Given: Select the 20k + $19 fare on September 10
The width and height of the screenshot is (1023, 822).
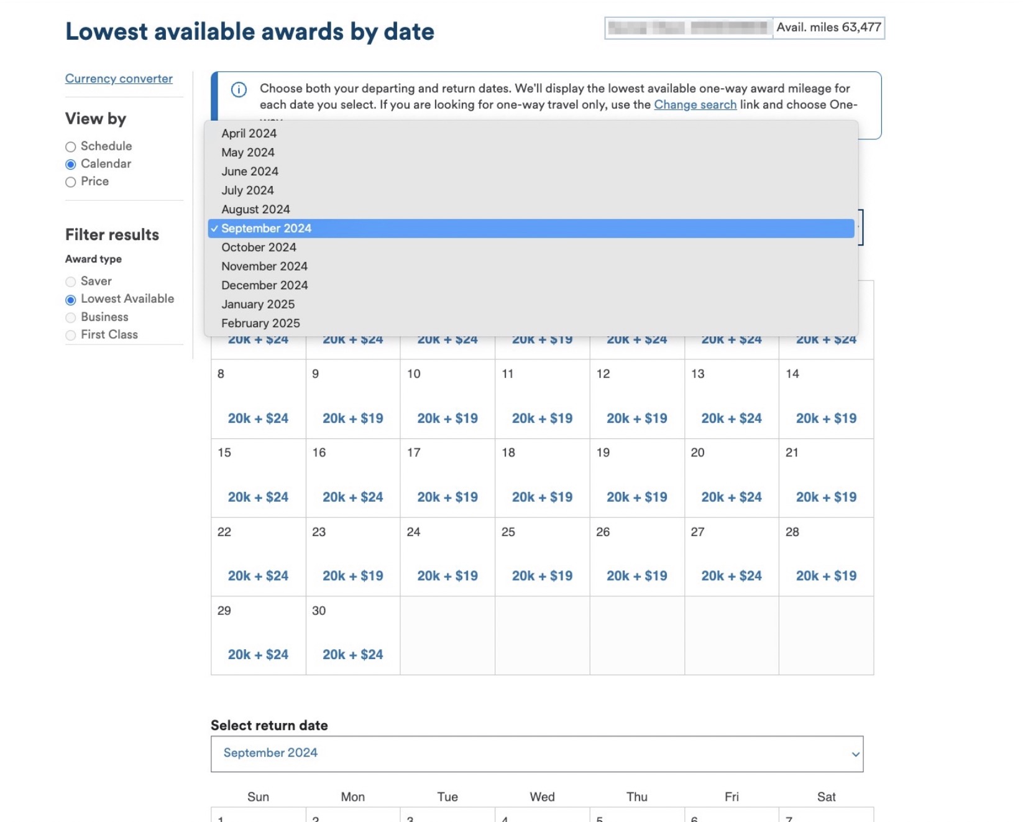Looking at the screenshot, I should coord(447,418).
